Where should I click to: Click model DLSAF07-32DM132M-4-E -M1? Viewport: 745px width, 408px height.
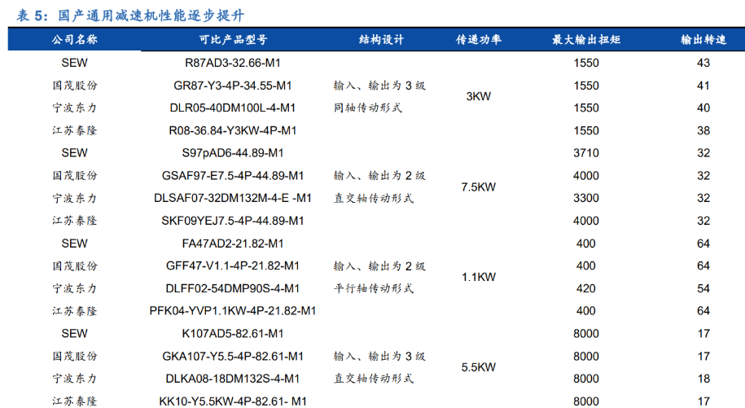point(233,198)
